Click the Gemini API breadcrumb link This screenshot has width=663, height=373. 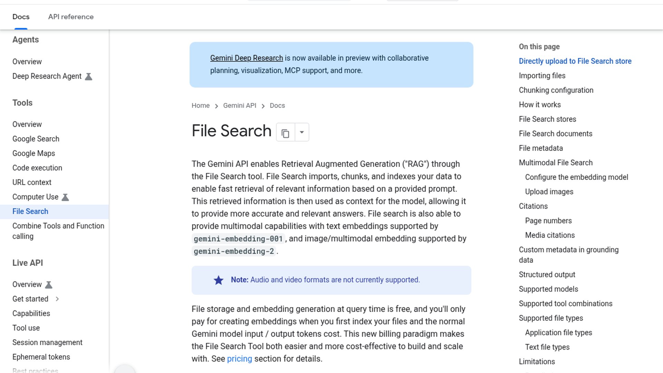pyautogui.click(x=240, y=106)
